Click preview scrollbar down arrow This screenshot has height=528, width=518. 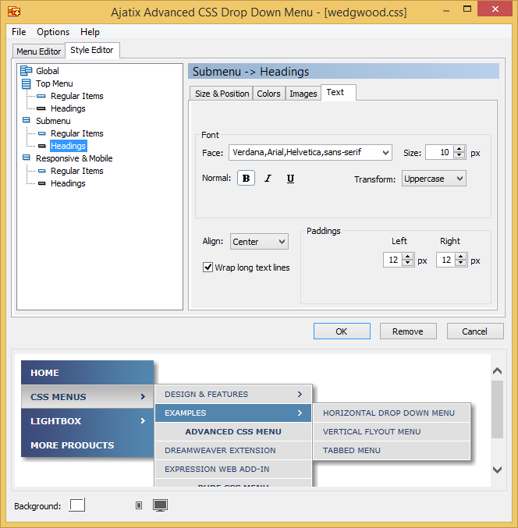pyautogui.click(x=497, y=470)
